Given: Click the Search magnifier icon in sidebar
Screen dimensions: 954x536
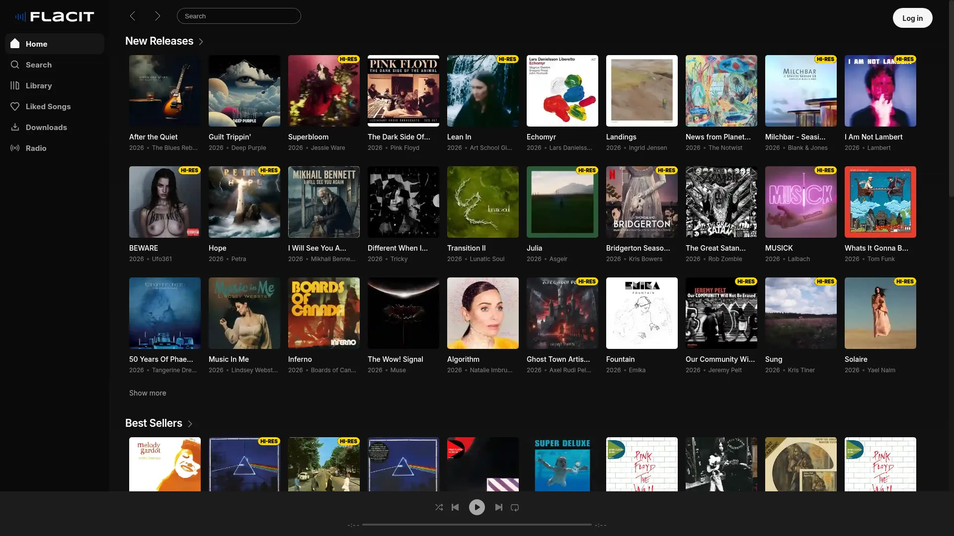Looking at the screenshot, I should pos(15,65).
